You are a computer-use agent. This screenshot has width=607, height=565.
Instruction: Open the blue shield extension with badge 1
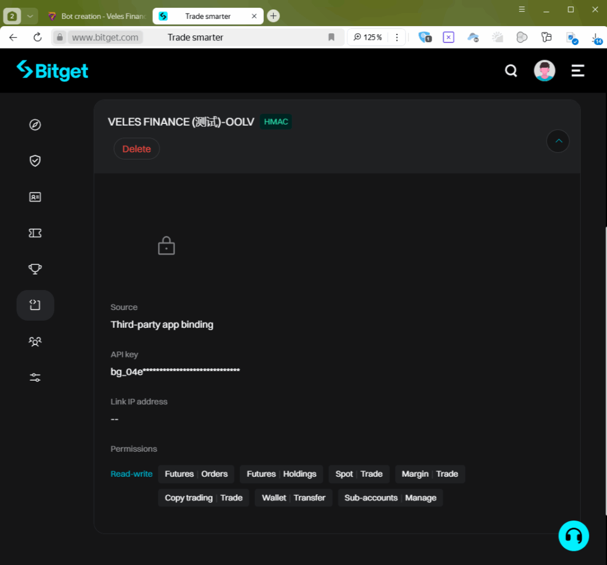[x=424, y=37]
